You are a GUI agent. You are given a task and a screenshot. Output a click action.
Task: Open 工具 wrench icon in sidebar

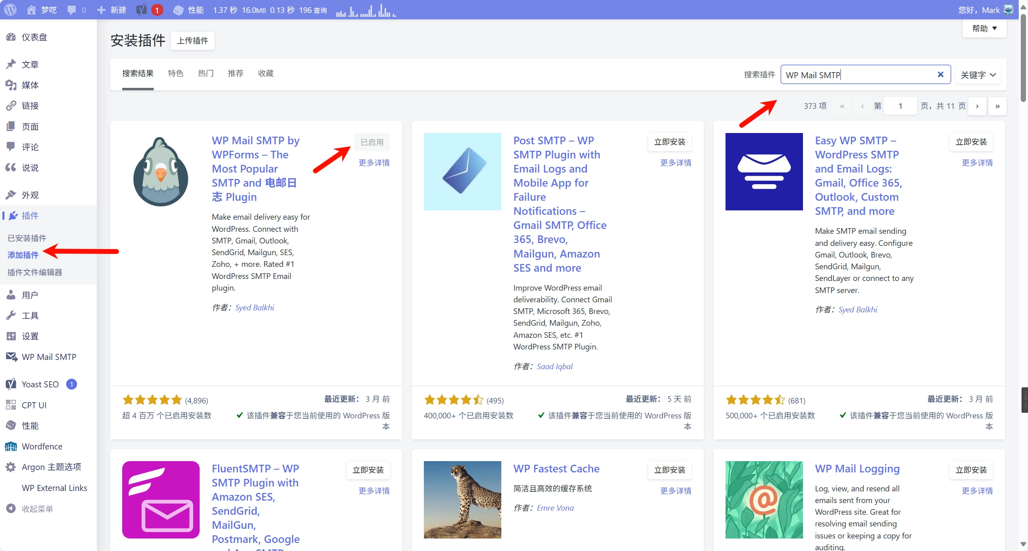(11, 316)
